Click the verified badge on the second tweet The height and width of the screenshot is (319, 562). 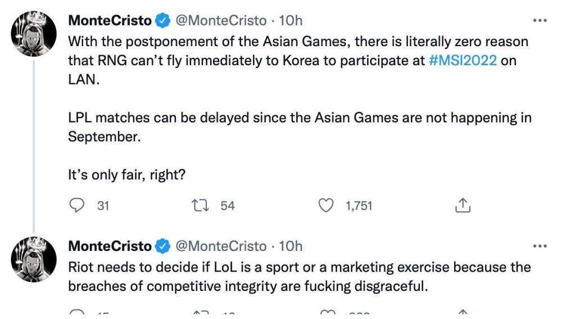(162, 246)
